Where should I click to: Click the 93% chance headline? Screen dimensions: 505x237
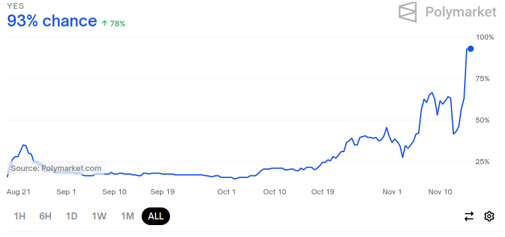coord(52,21)
